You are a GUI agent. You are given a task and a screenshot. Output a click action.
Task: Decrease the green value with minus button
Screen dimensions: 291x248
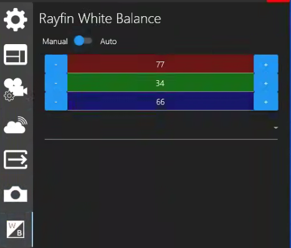[56, 83]
